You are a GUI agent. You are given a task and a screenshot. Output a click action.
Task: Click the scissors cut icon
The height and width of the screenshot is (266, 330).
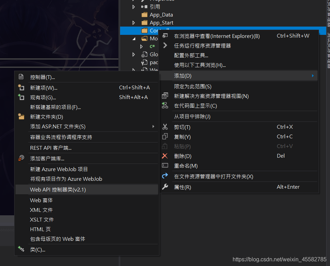165,127
